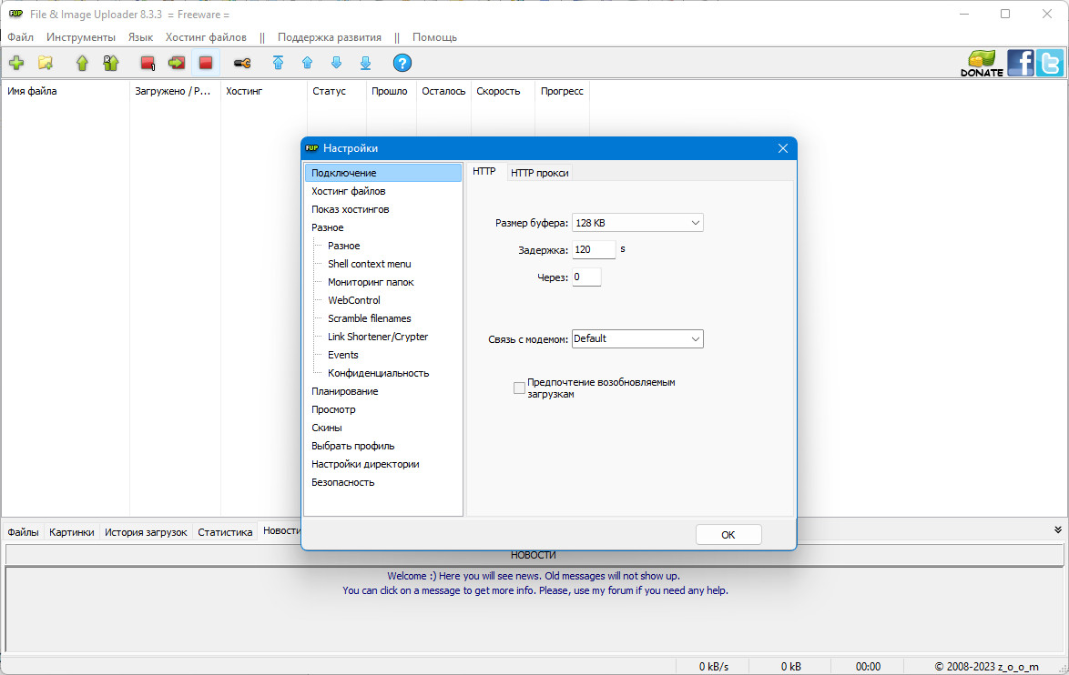Click the Скорость column header
Screen dimensions: 1069x675
coord(504,91)
